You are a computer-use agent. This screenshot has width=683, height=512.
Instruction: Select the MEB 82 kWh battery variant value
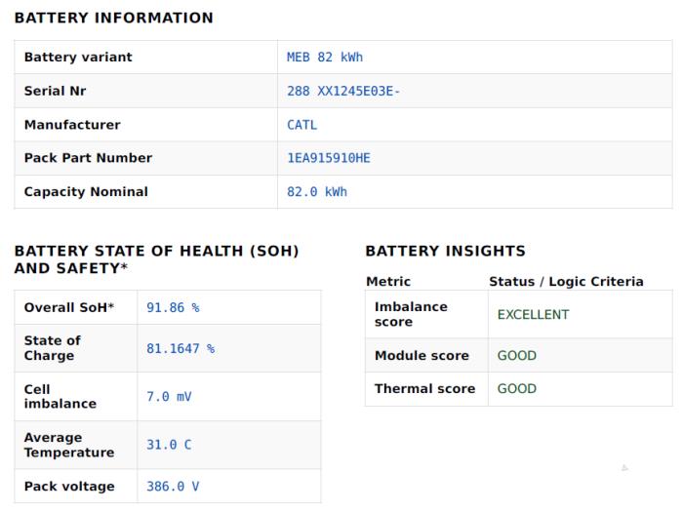click(x=325, y=57)
